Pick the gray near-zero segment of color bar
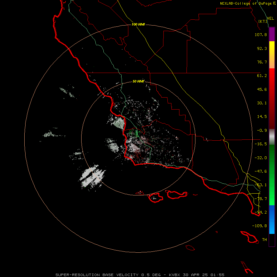Screen dimensions: 277x277 (x=272, y=137)
